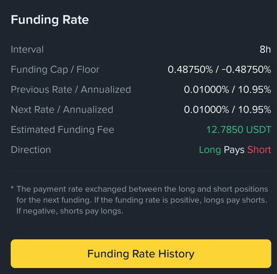277x274 pixels.
Task: Select the positive 0.48750% funding cap value
Action: click(x=190, y=70)
